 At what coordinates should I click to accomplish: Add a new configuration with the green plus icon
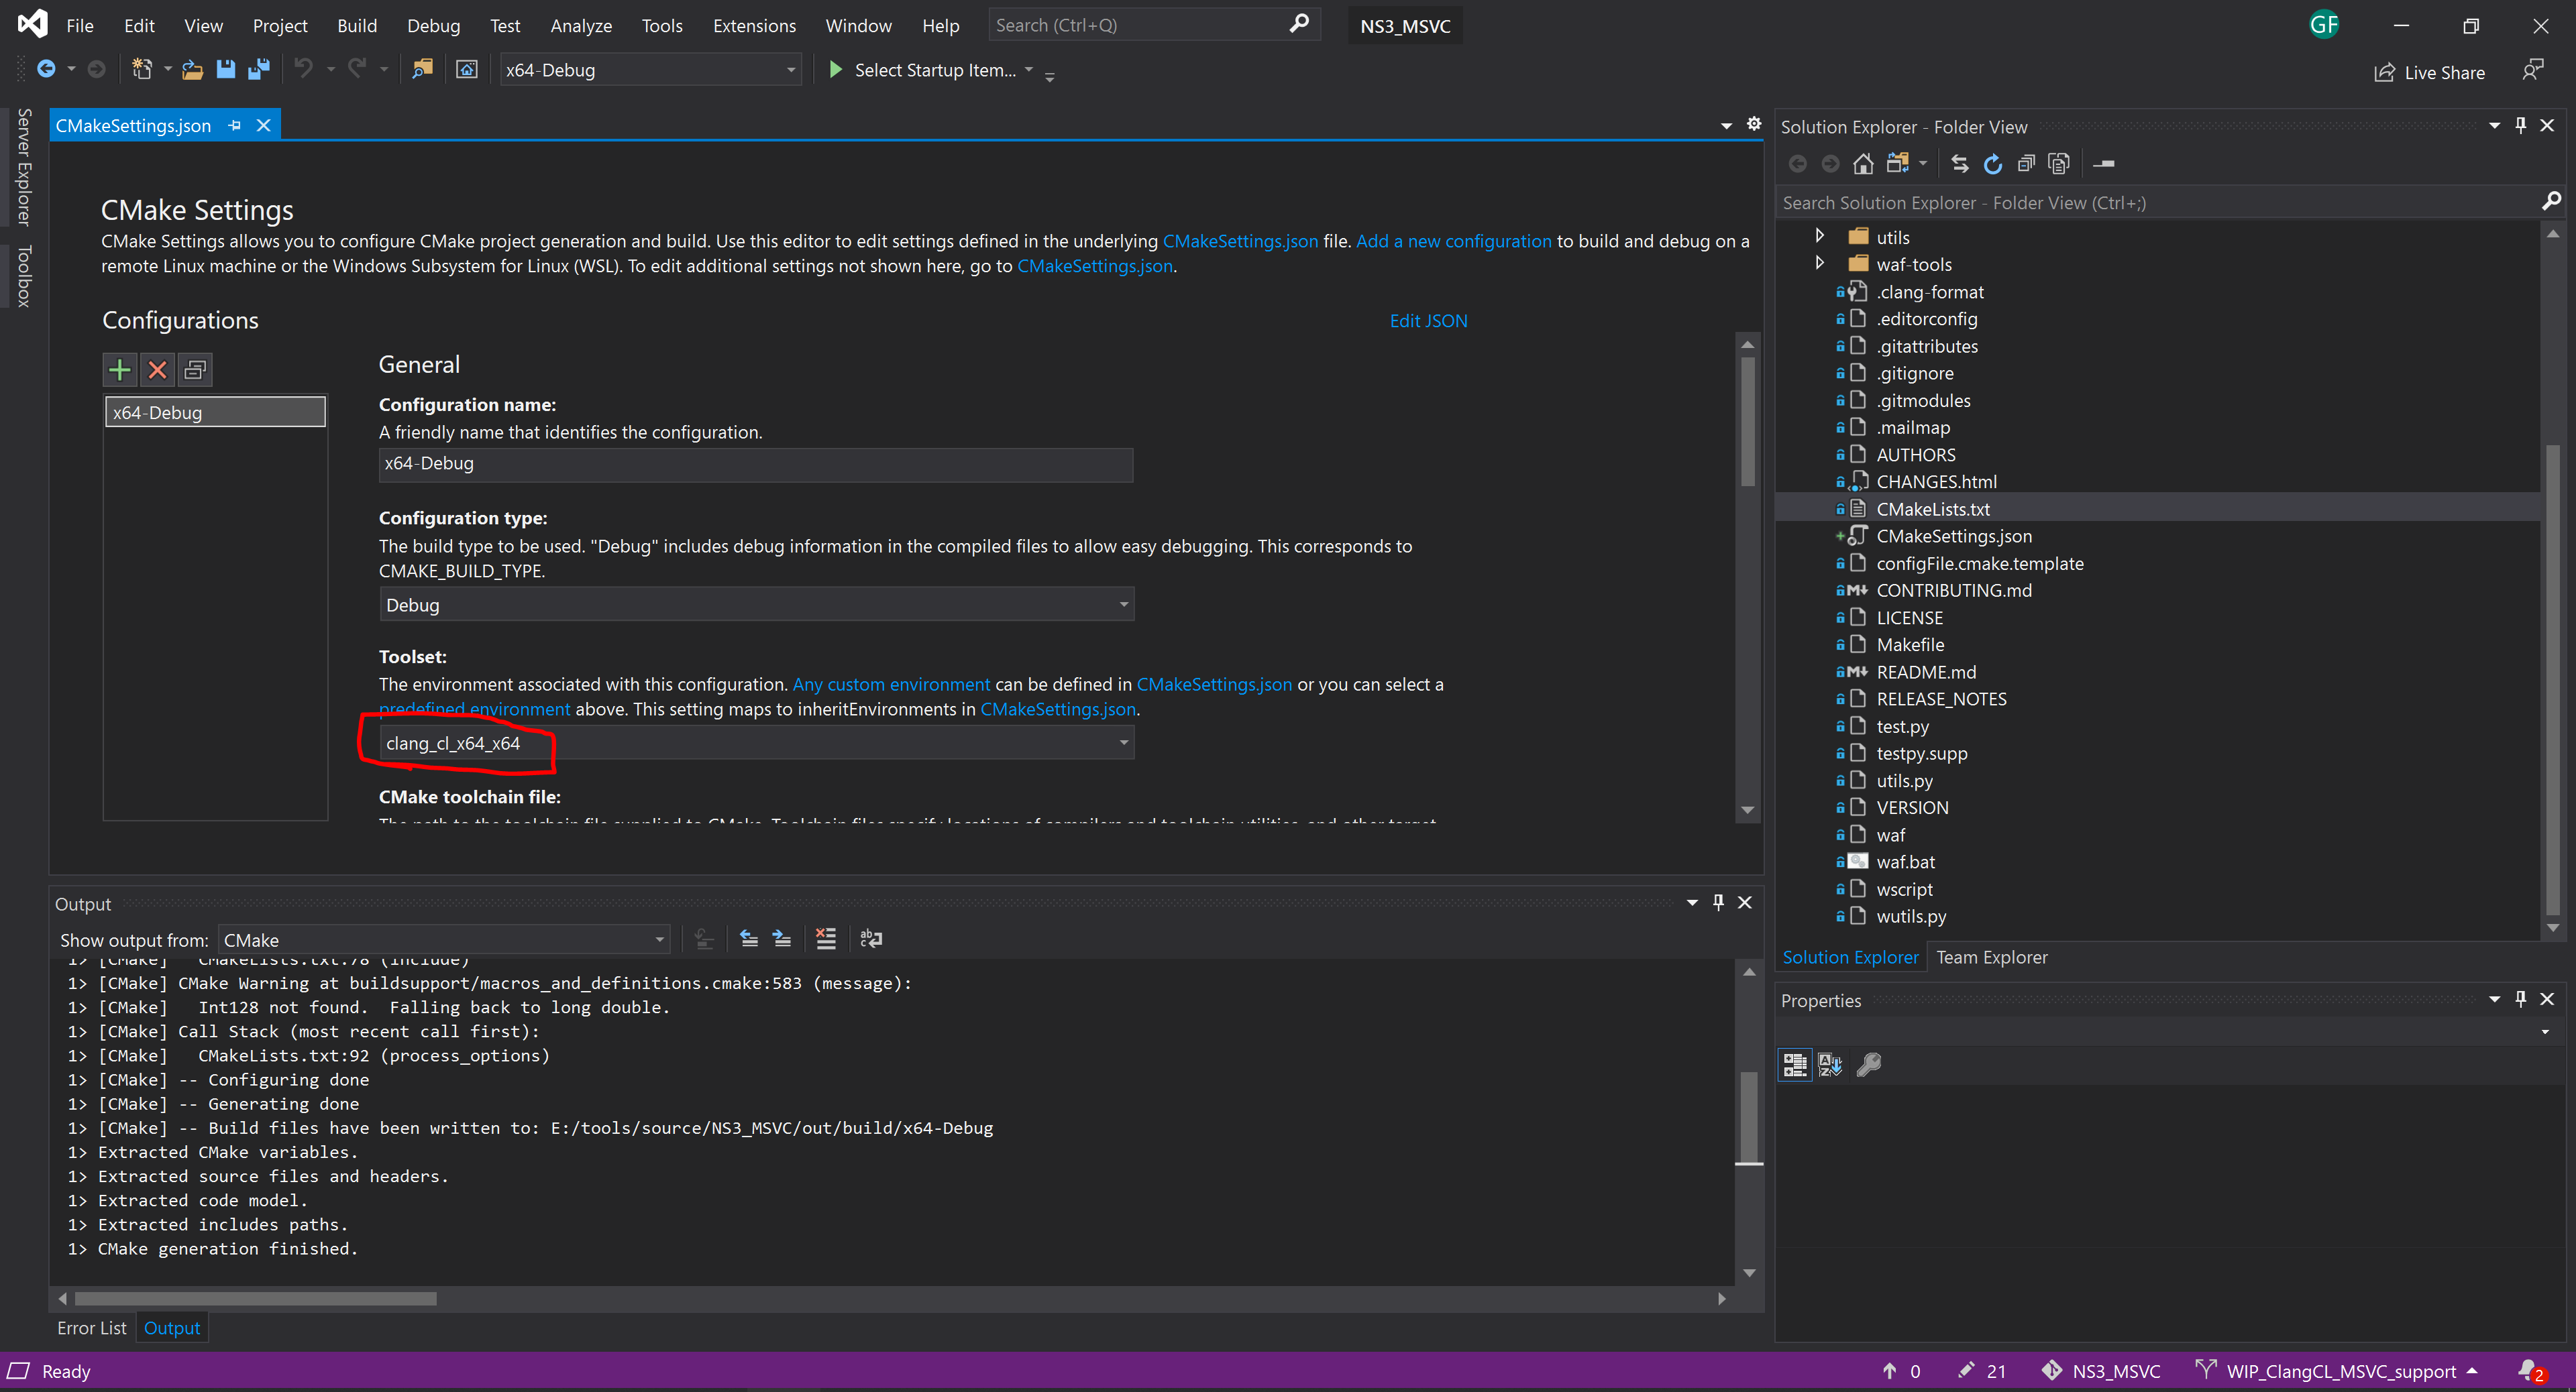coord(119,369)
